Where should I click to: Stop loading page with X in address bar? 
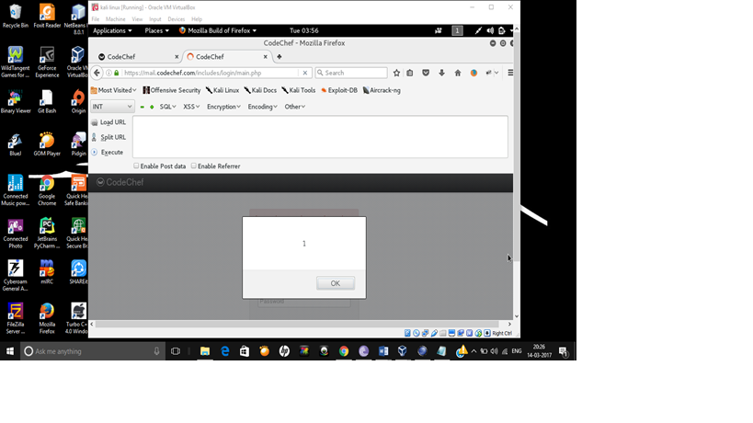click(305, 73)
